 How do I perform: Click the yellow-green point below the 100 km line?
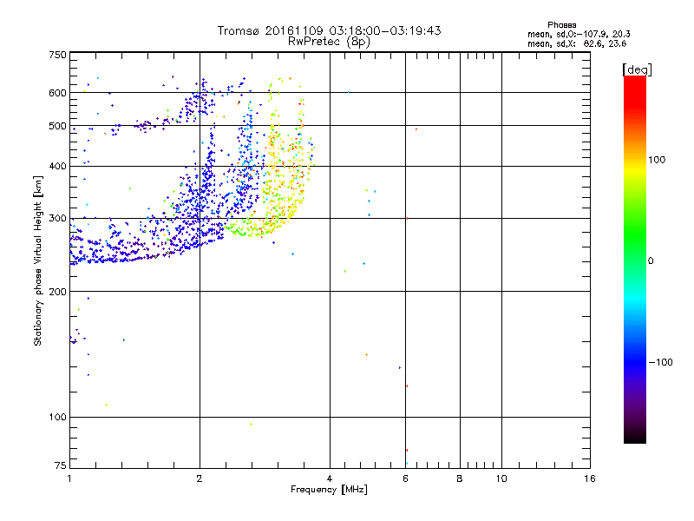coord(251,425)
